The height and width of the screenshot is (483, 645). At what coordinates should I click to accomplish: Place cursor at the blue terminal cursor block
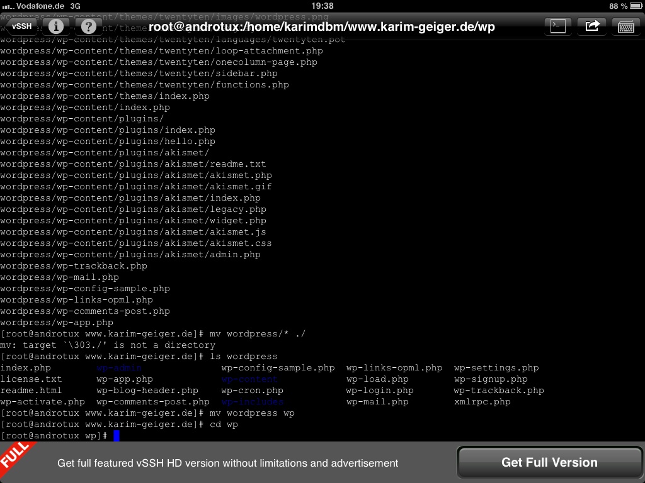pyautogui.click(x=117, y=435)
